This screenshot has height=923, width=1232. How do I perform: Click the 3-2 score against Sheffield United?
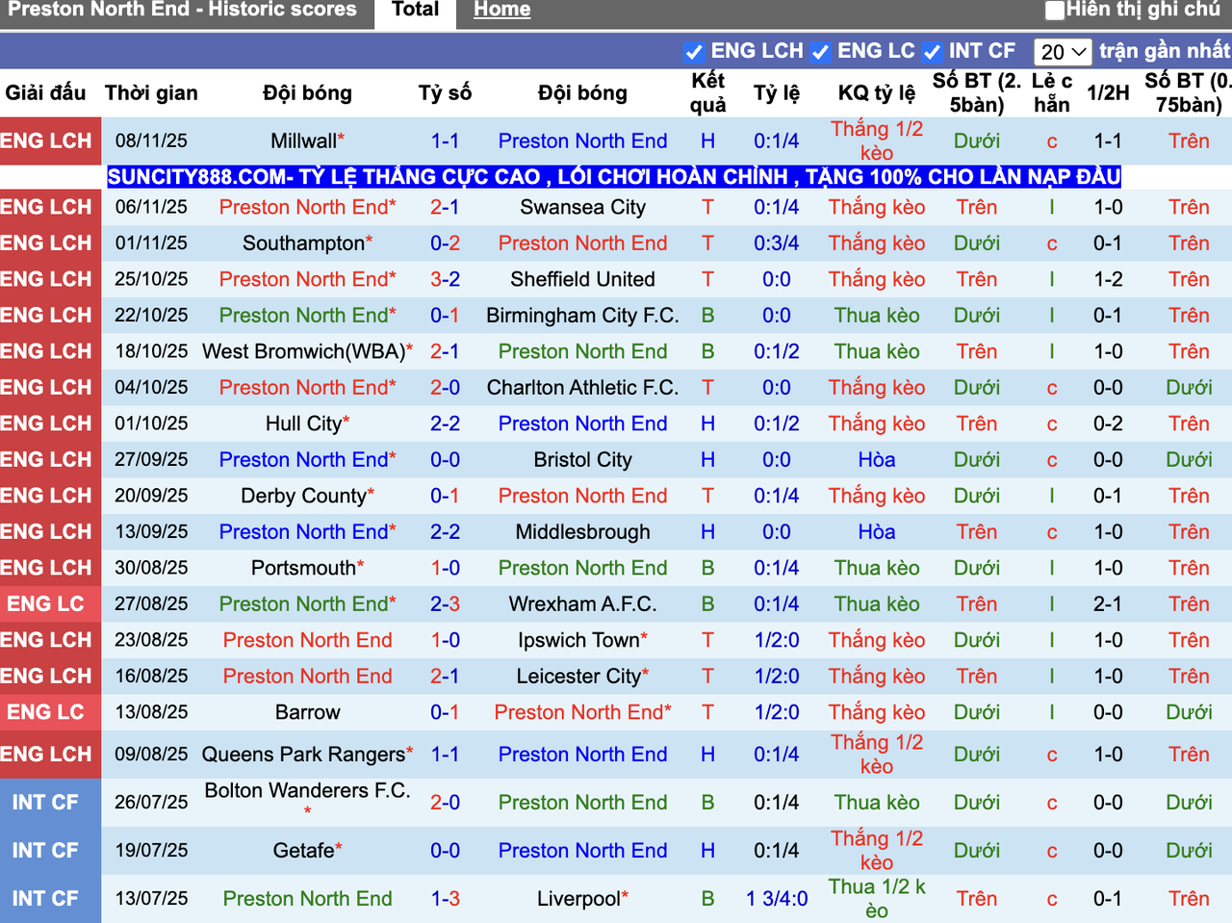(x=445, y=279)
